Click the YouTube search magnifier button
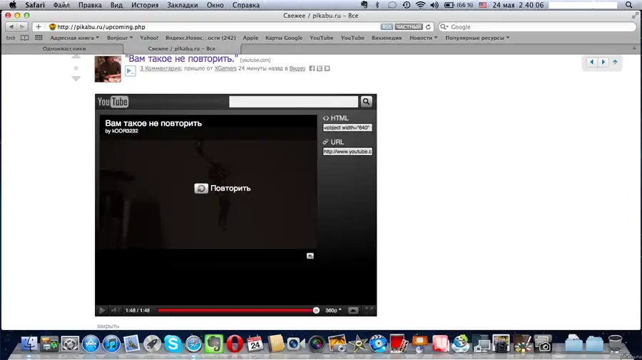This screenshot has width=642, height=360. coord(366,102)
